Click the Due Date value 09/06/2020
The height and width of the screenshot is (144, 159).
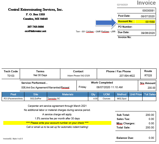[148, 33]
